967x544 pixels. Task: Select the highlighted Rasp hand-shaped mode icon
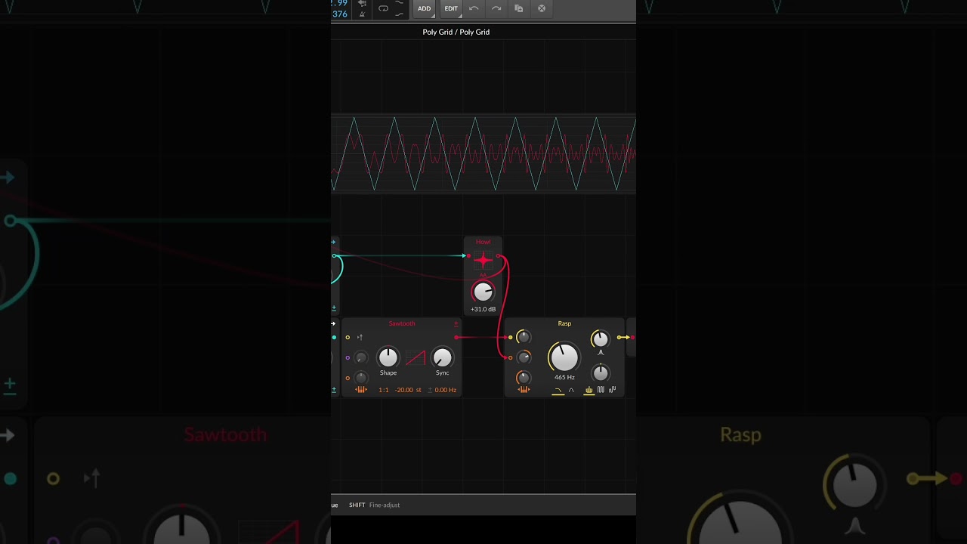[589, 391]
